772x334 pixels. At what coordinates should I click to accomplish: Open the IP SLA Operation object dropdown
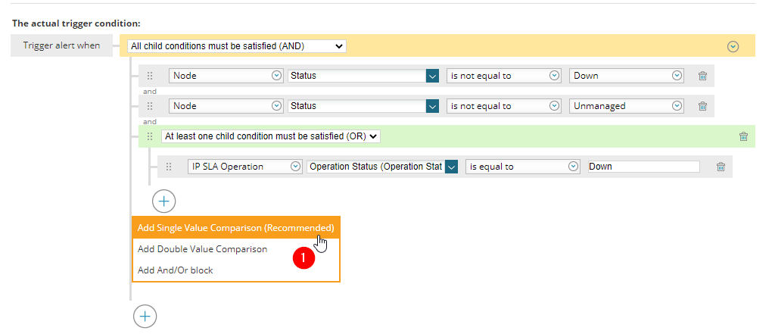244,167
